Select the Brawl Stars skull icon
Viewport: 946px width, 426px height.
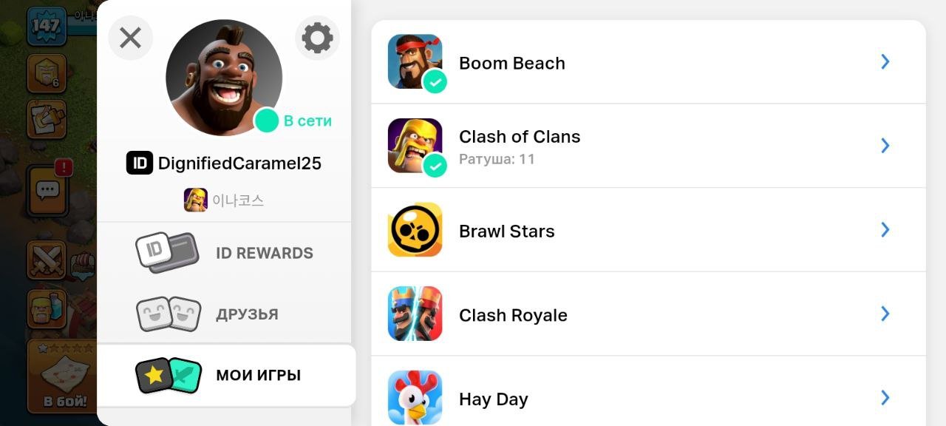point(415,230)
